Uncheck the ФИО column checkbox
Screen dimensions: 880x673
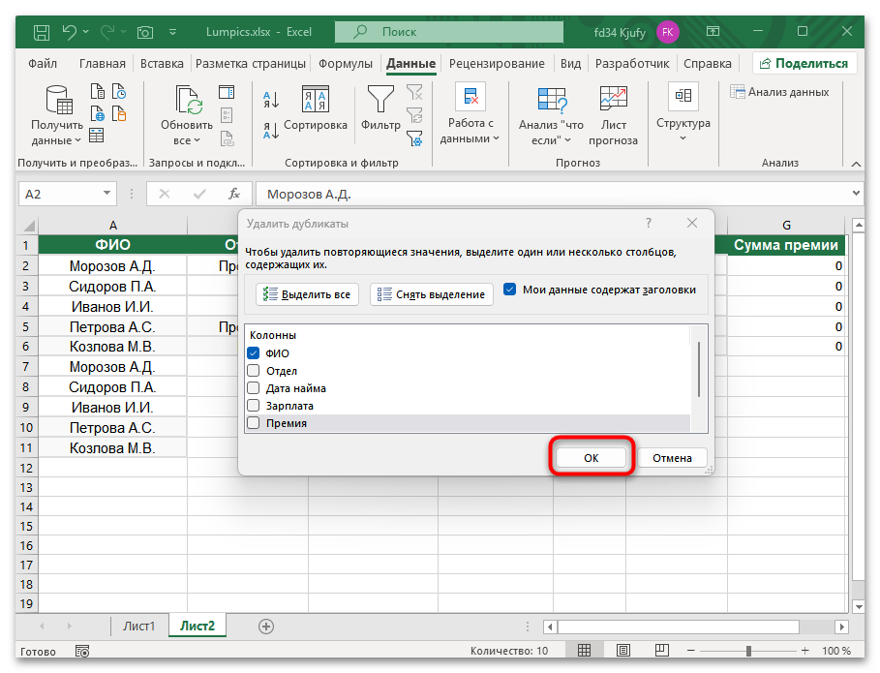pyautogui.click(x=255, y=353)
